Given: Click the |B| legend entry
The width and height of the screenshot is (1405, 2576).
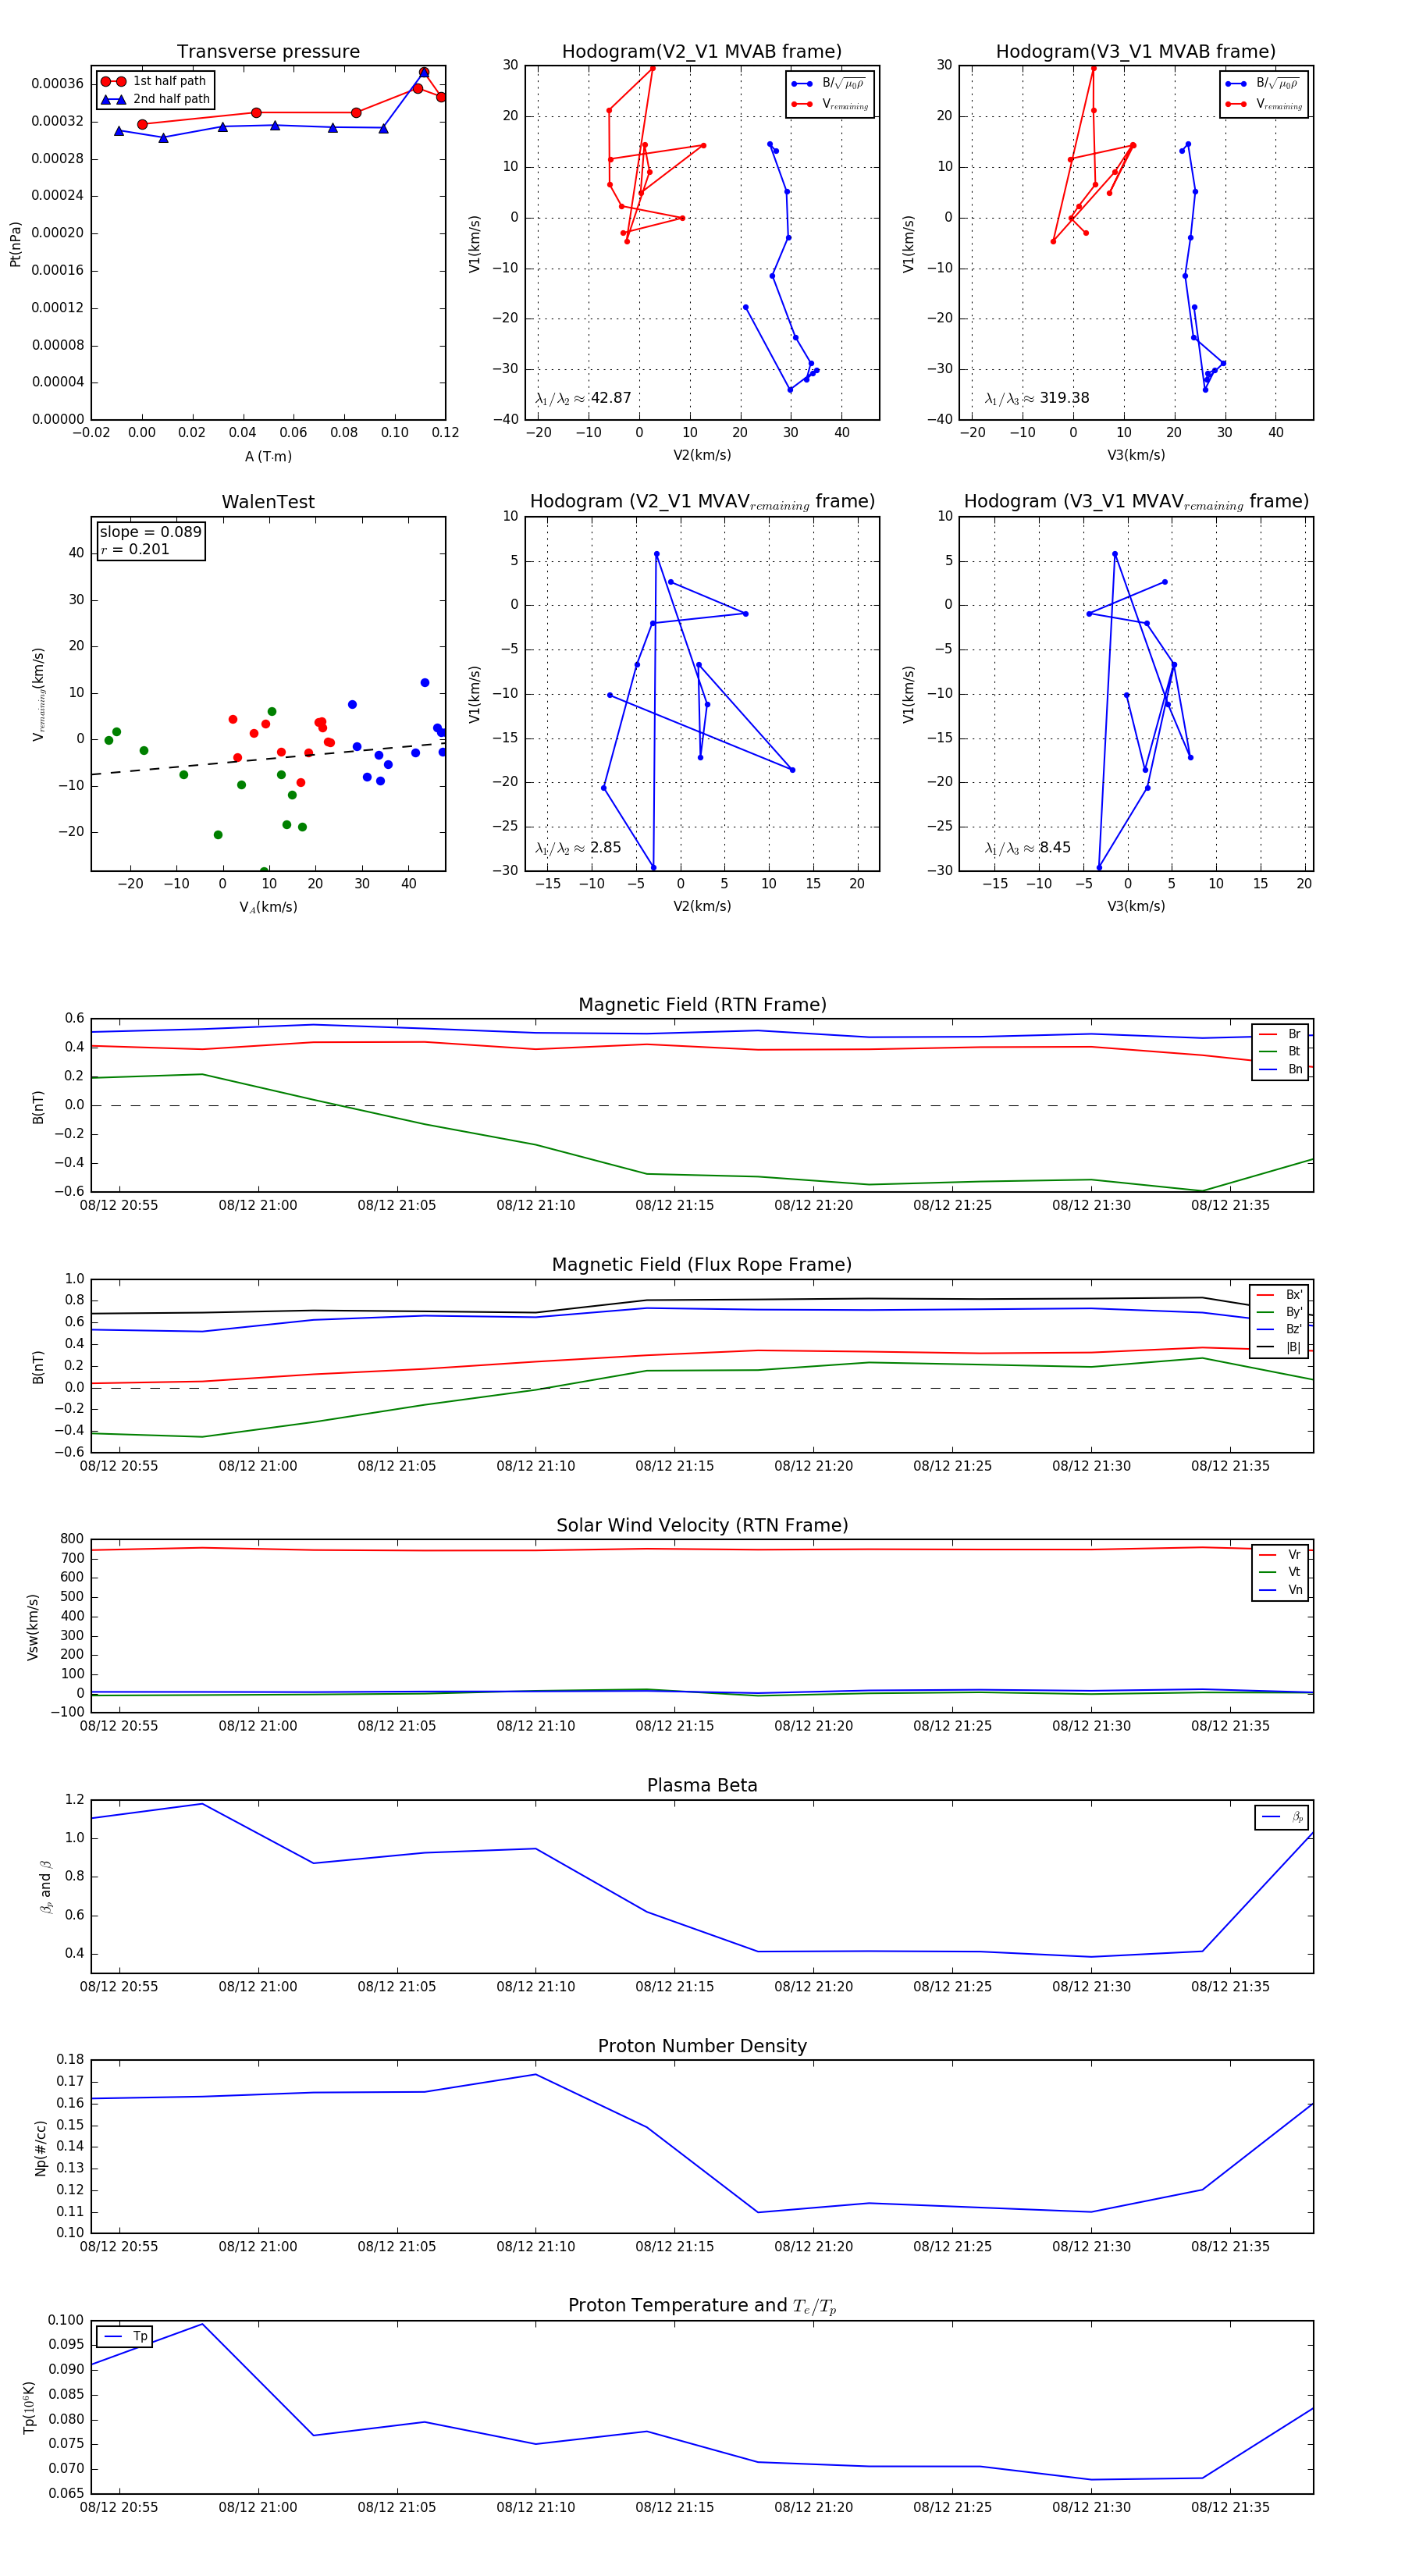Looking at the screenshot, I should (1279, 1347).
